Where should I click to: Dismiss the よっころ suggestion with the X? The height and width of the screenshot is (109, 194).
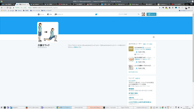click(x=154, y=66)
